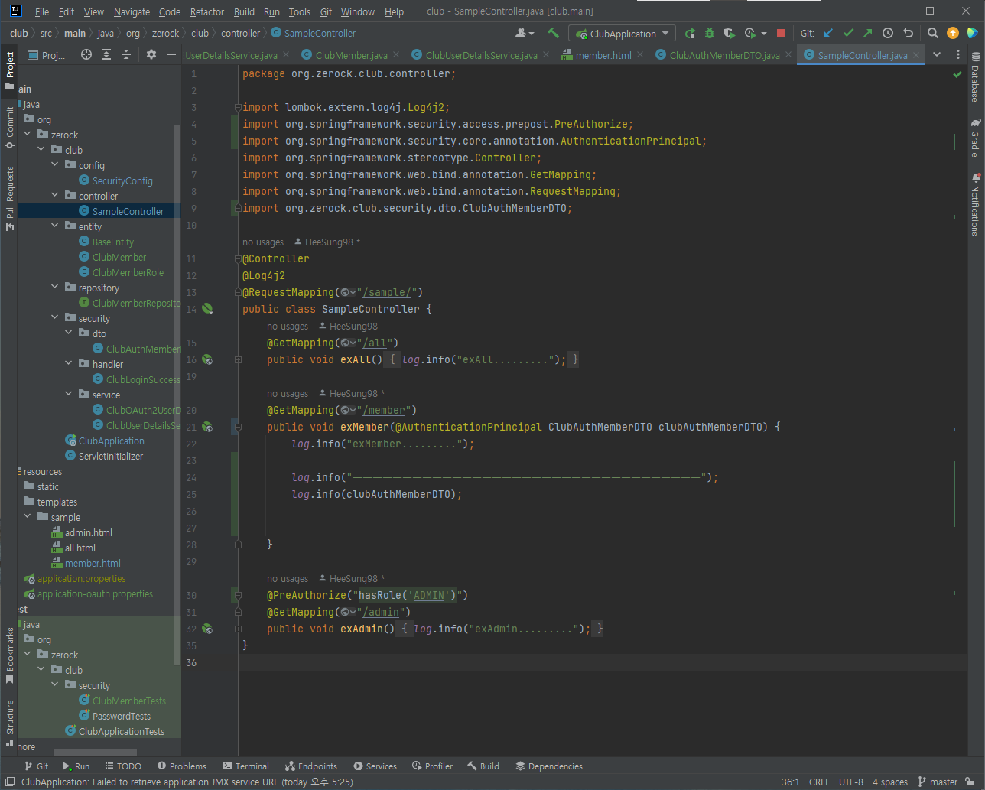
Task: Open Project panel settings gear
Action: click(x=151, y=54)
